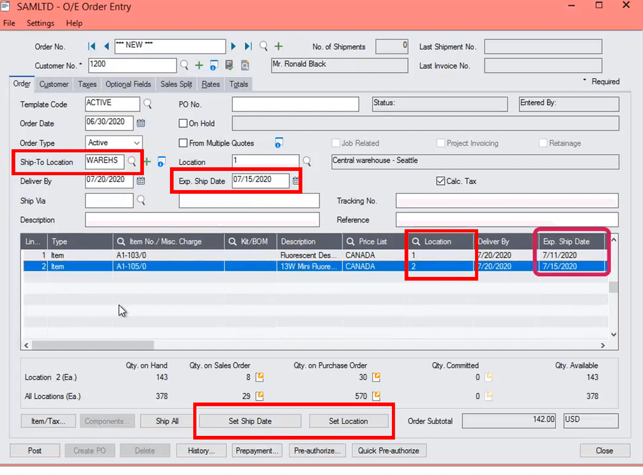The width and height of the screenshot is (643, 475).
Task: Enable the On Hold checkbox
Action: (183, 123)
